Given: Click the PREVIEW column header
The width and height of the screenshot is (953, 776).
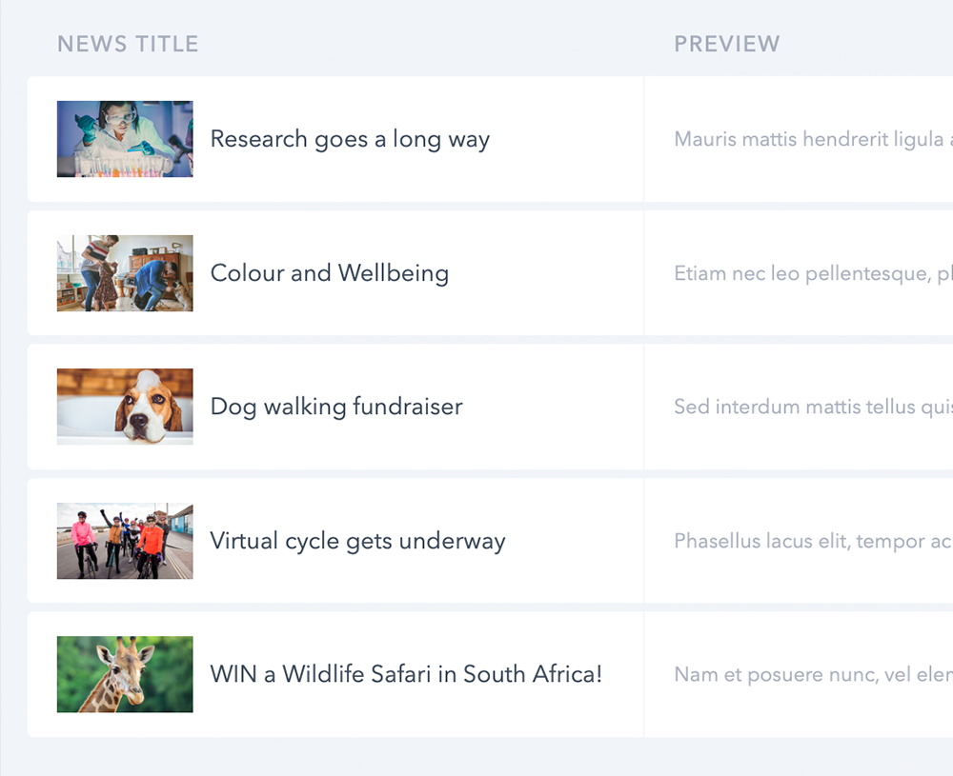Looking at the screenshot, I should (x=727, y=44).
